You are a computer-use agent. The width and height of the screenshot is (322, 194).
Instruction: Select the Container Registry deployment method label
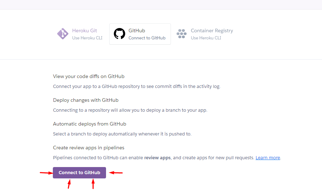pos(212,31)
